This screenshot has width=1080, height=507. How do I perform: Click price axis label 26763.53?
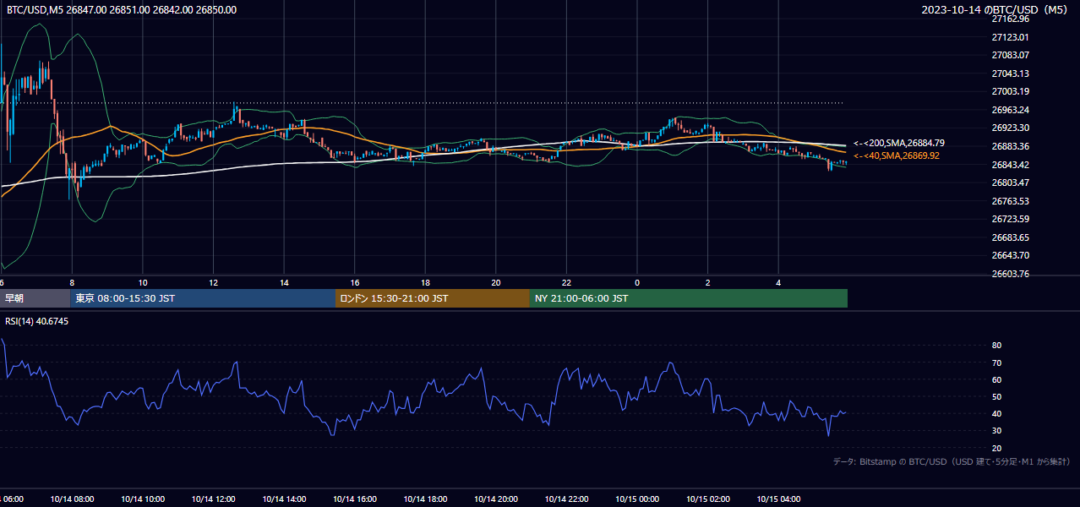(x=1011, y=201)
